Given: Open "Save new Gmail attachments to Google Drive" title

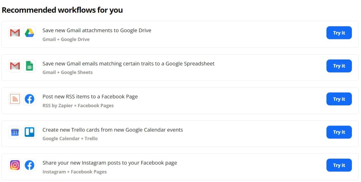Looking at the screenshot, I should (97, 30).
